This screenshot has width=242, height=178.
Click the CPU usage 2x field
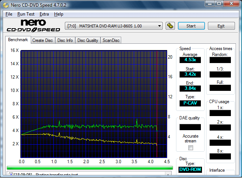point(220,128)
